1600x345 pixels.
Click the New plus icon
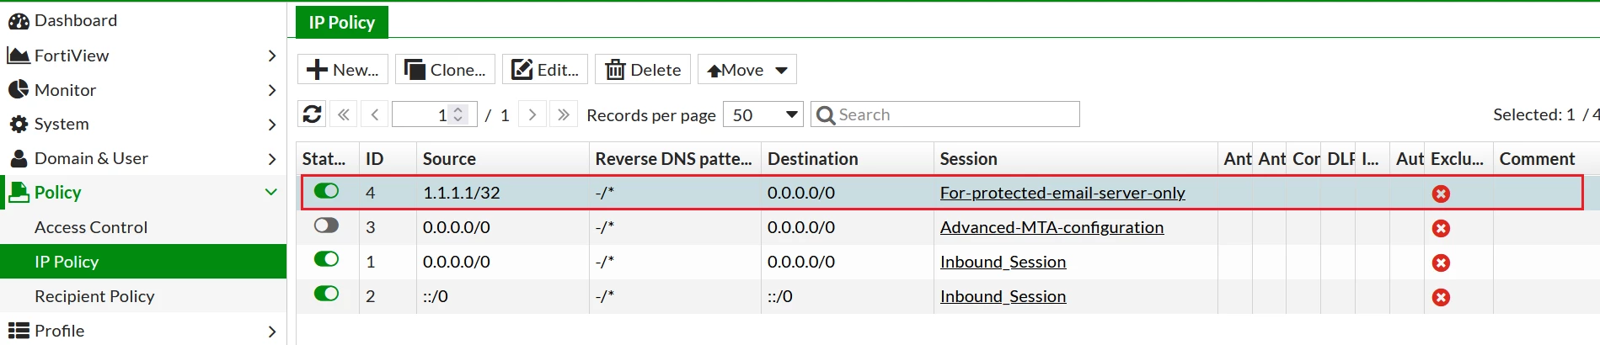[x=317, y=70]
